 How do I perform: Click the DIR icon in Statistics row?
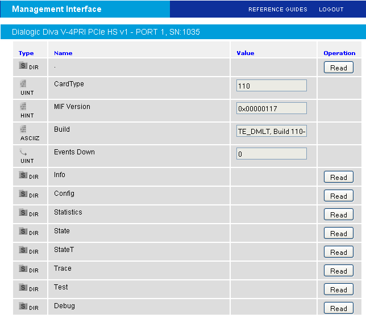tap(23, 213)
